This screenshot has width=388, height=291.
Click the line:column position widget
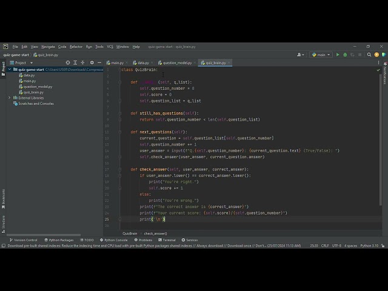(x=314, y=246)
